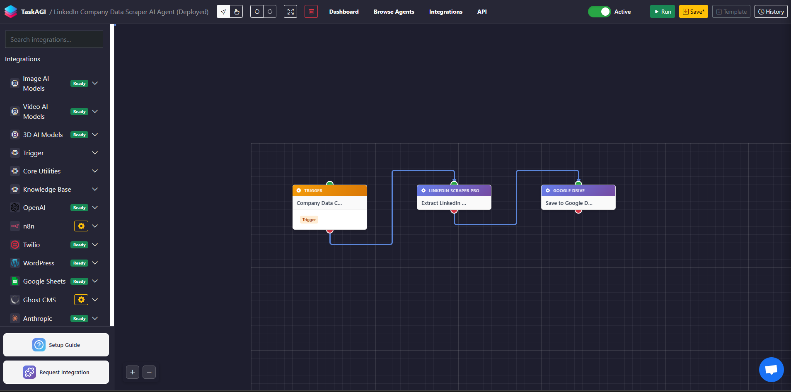Zoom in with the plus button
This screenshot has height=392, width=791.
pos(133,372)
